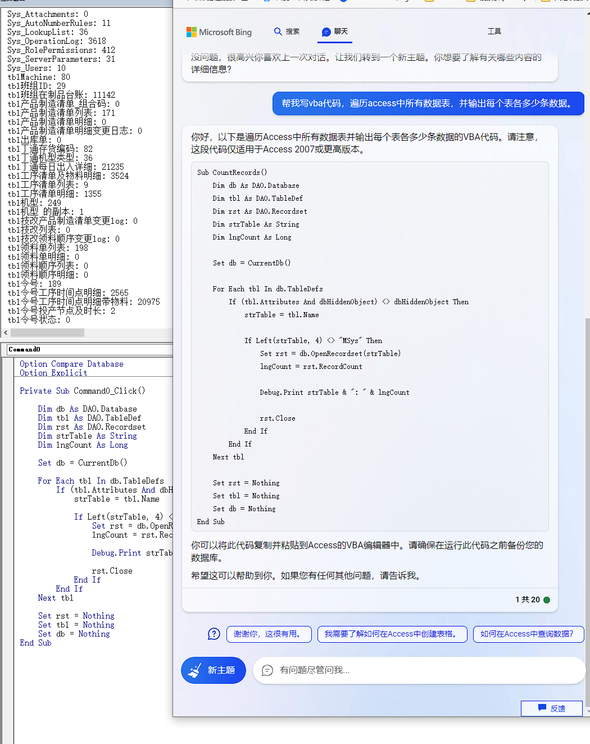Image resolution: width=590 pixels, height=744 pixels.
Task: Click the tbl令号: 189 output line
Action: click(34, 283)
